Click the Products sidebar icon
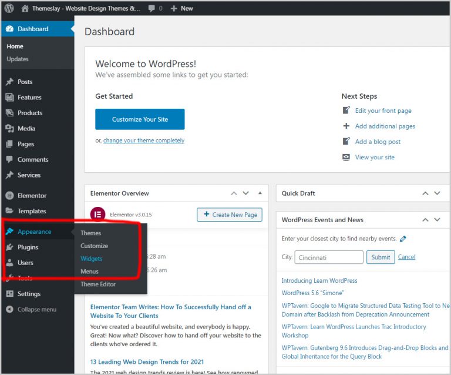The width and height of the screenshot is (451, 375). pyautogui.click(x=9, y=113)
